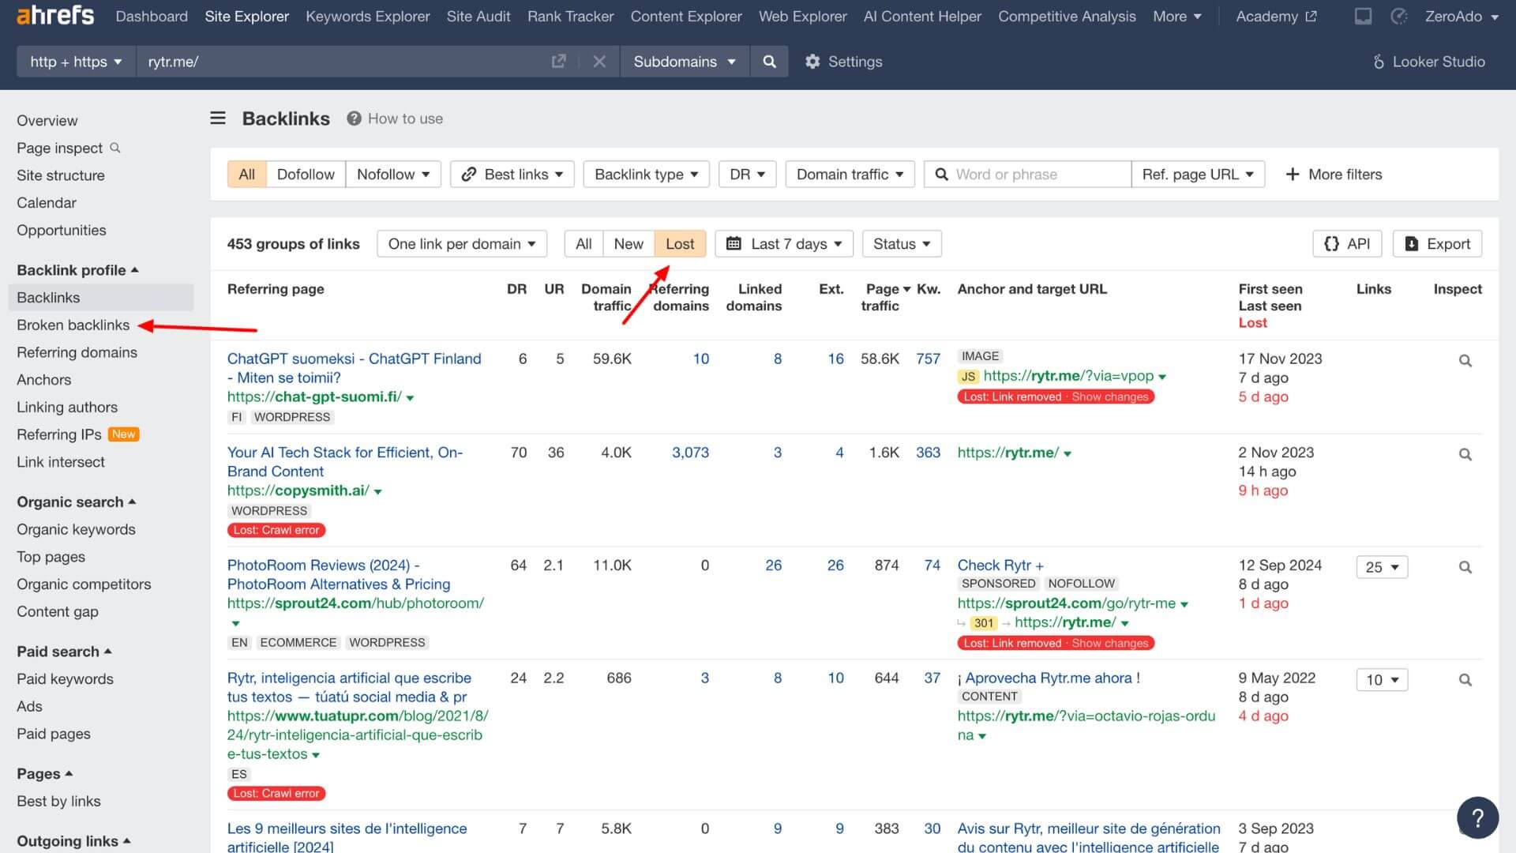Select the All link-type filter
1516x853 pixels.
pos(246,175)
